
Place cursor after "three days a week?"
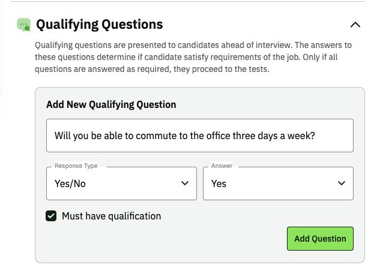click(x=316, y=136)
